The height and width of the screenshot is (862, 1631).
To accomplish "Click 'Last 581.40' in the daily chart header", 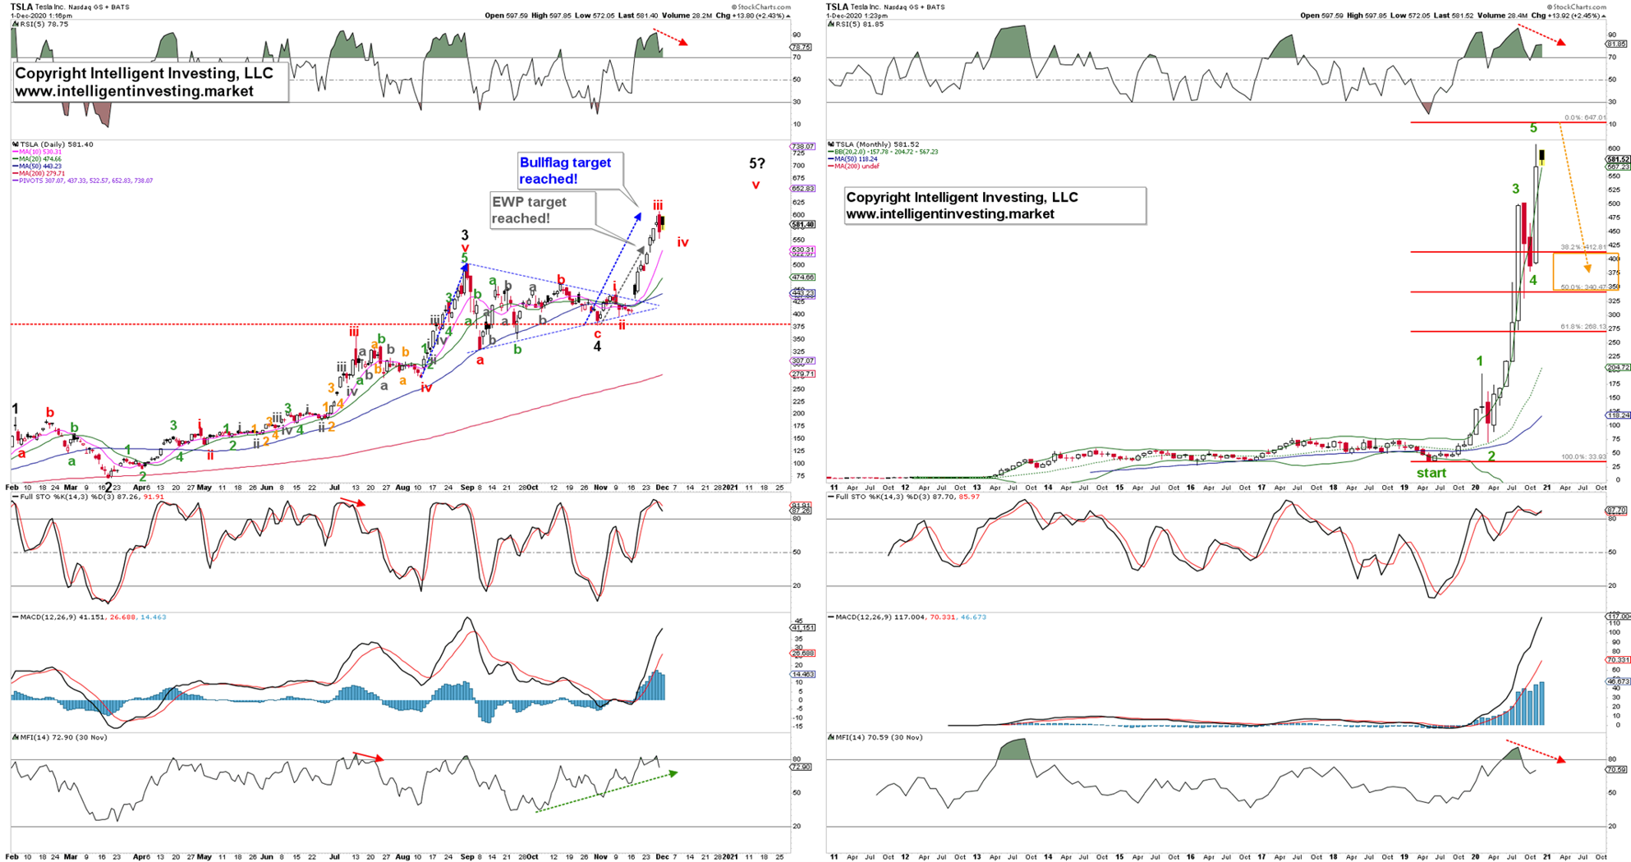I will click(x=640, y=16).
